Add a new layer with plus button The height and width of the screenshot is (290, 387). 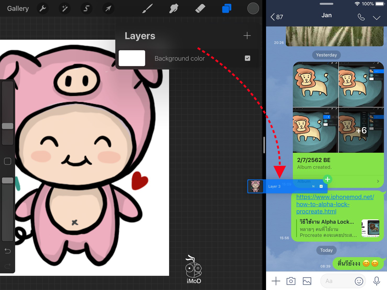247,36
